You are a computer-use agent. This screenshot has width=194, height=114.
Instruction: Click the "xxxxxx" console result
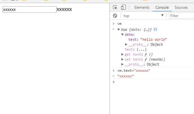[125, 76]
